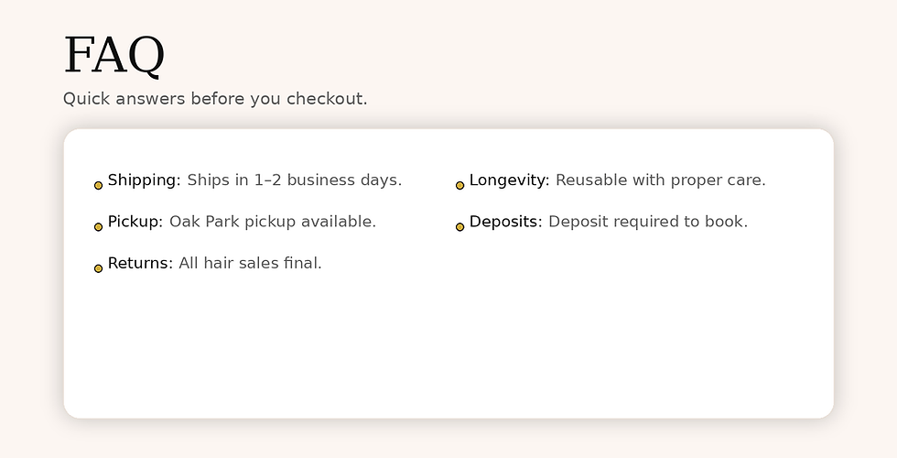Click the bullet dot beside Longevity
Screen dimensions: 897x458
coord(459,185)
